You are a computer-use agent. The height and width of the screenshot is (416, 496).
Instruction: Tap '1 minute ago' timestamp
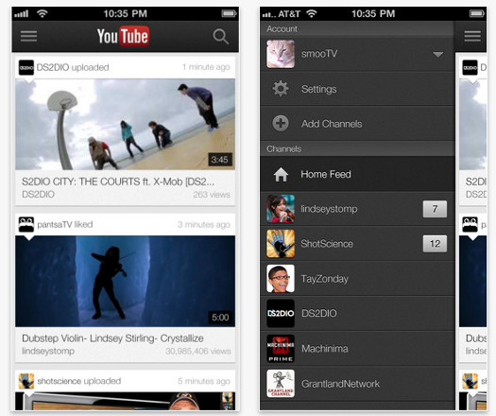[x=206, y=67]
